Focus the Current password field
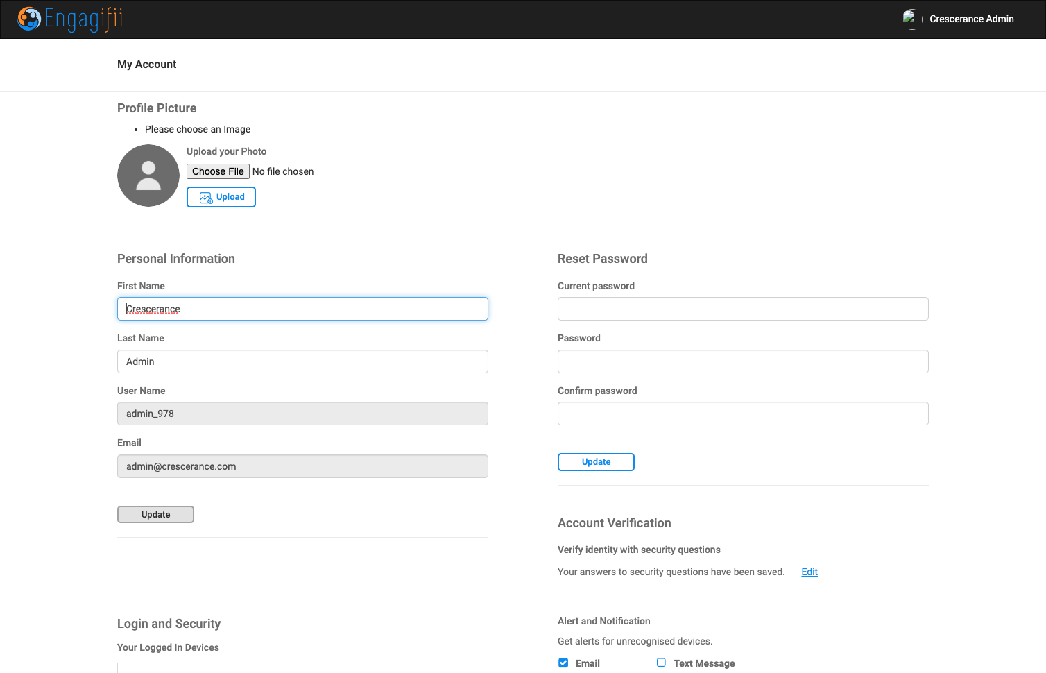 (743, 309)
